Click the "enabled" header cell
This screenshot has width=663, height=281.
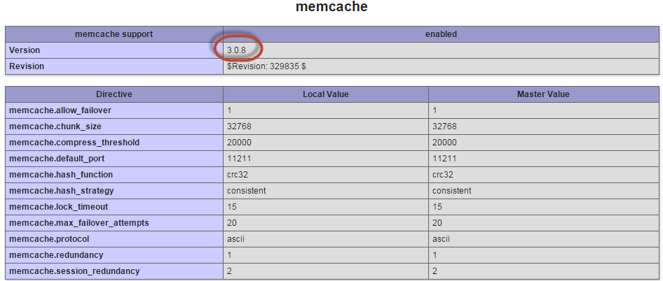pos(441,34)
